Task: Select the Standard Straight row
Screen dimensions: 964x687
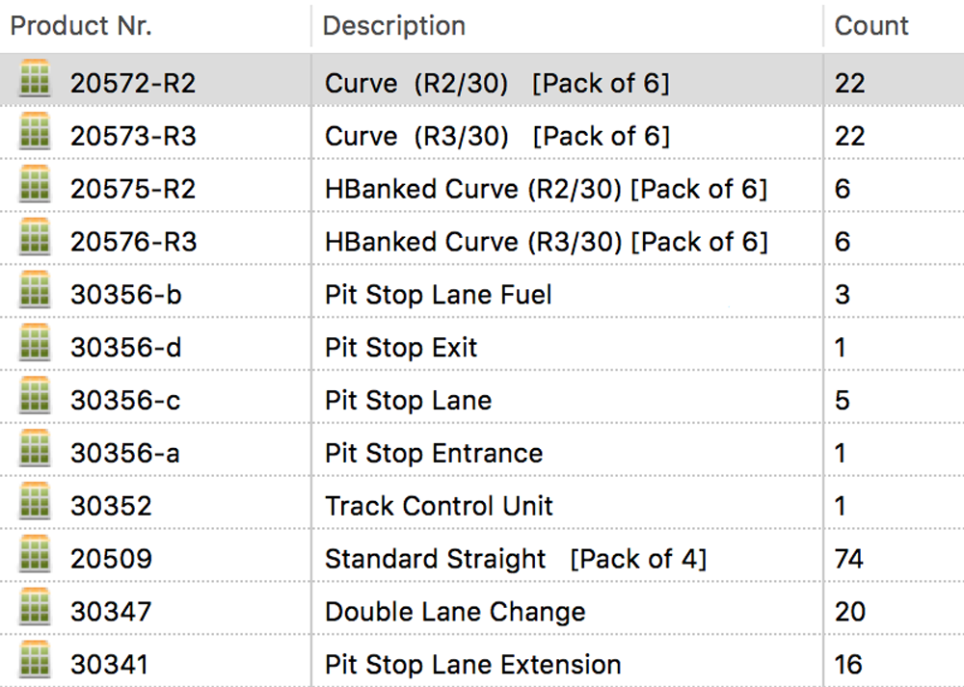Action: coord(482,558)
